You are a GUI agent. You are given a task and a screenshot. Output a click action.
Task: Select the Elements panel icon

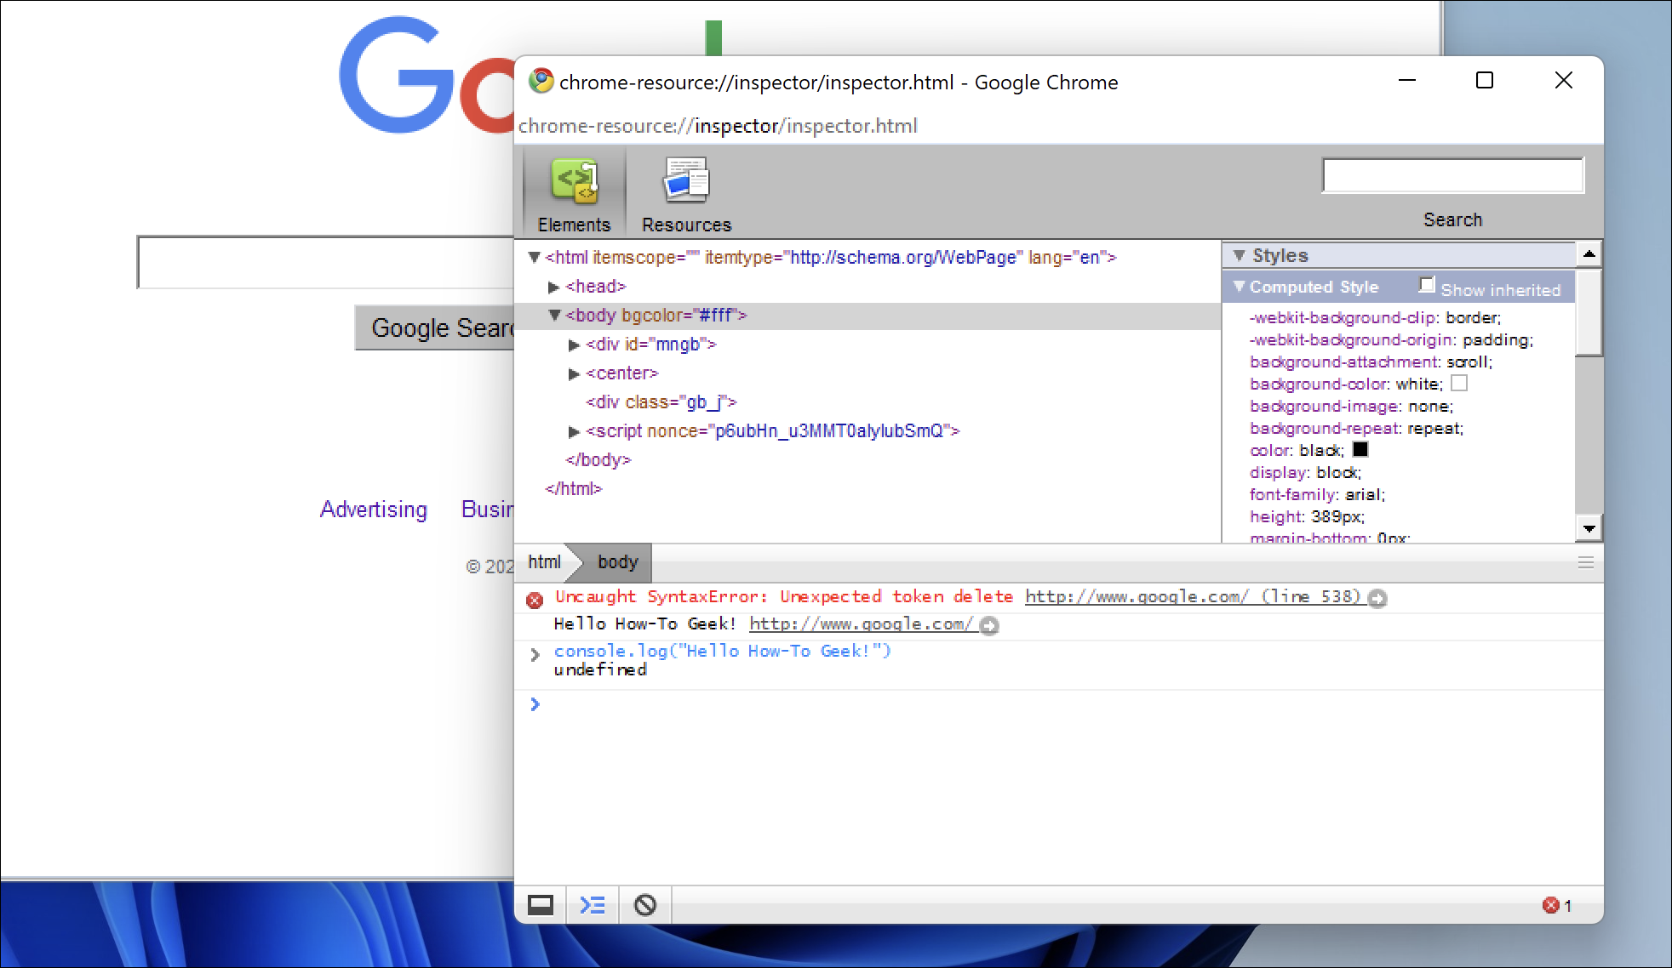(x=573, y=181)
